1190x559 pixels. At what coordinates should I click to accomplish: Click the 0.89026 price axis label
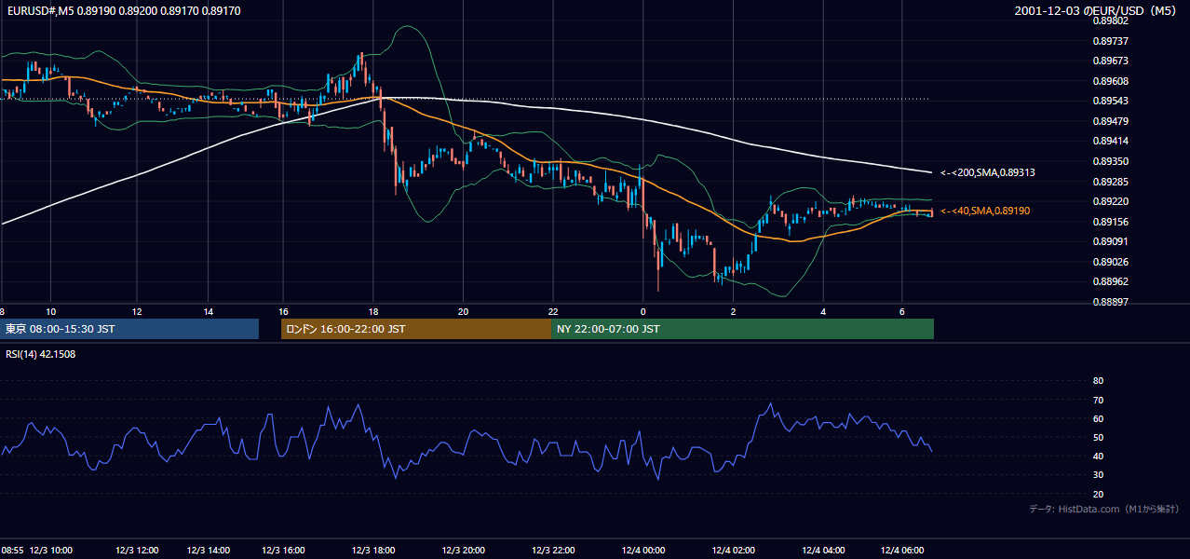[1111, 262]
